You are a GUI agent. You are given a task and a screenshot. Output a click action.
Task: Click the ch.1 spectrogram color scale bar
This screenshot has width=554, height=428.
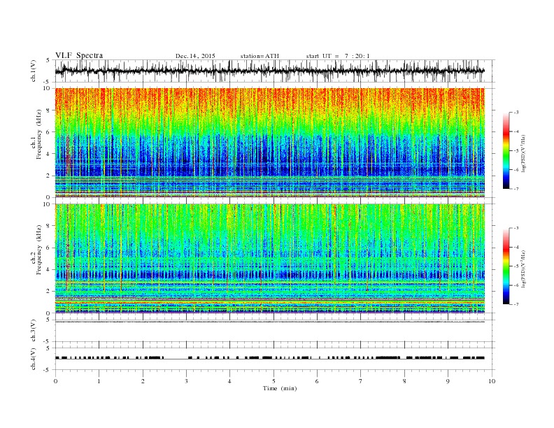click(x=506, y=151)
